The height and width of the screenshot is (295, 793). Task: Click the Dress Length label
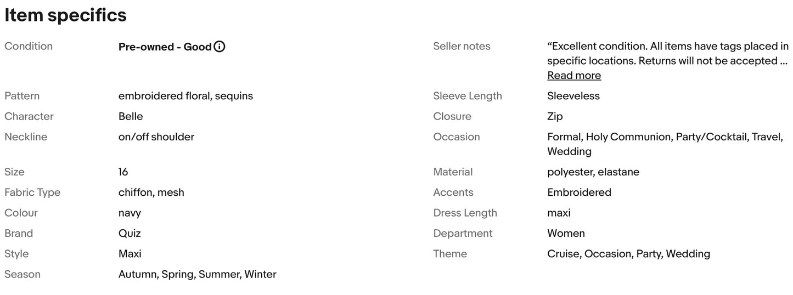(465, 213)
